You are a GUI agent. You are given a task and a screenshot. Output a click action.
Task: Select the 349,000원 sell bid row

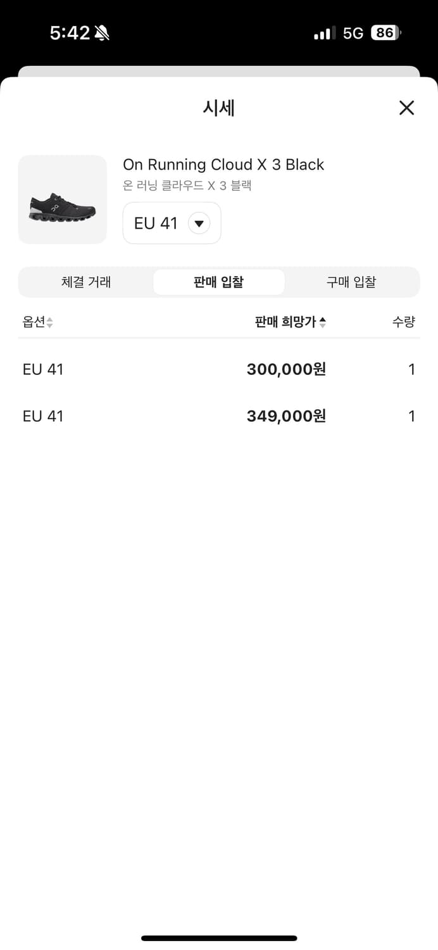coord(218,416)
